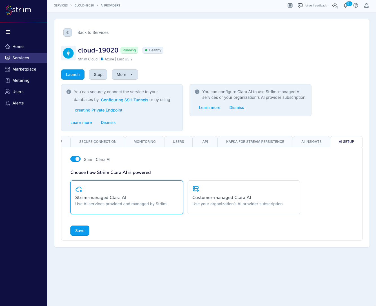Viewport: 376px width, 306px height.
Task: Click the Healthy status badge
Action: point(153,50)
